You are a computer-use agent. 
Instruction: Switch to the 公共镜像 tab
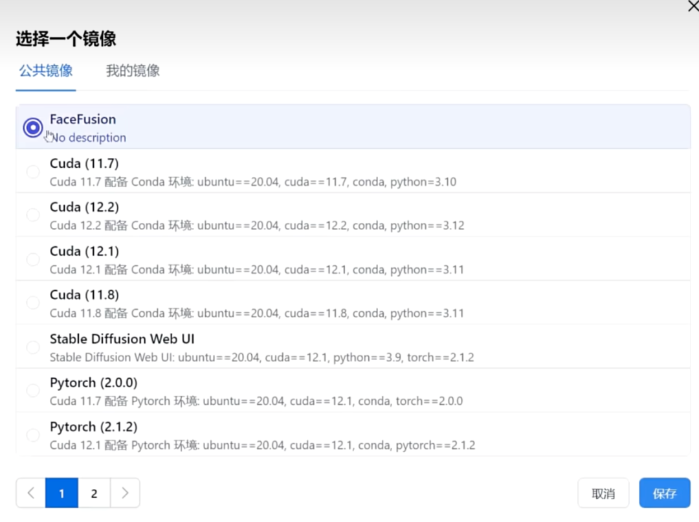pyautogui.click(x=45, y=71)
